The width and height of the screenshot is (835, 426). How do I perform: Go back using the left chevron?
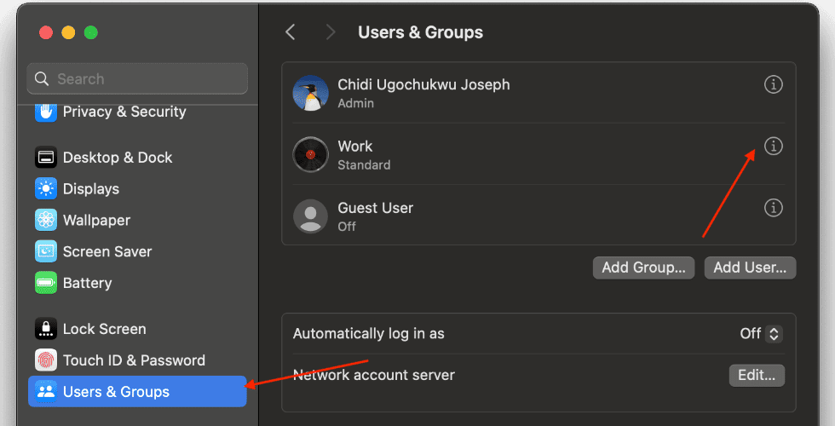pos(291,32)
